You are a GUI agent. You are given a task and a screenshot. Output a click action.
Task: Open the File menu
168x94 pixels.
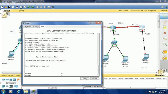tap(2, 4)
